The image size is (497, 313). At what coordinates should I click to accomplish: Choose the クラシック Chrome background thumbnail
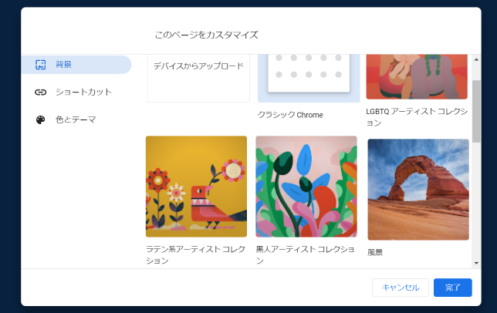(309, 78)
